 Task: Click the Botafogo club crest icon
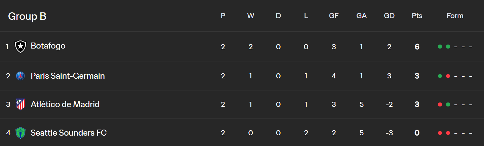pos(21,47)
